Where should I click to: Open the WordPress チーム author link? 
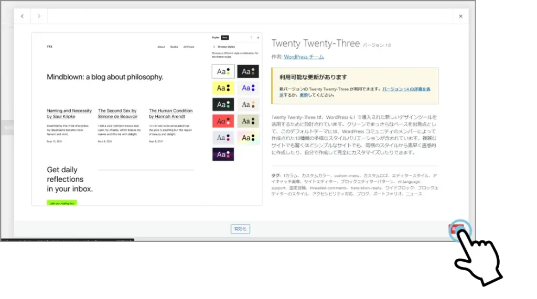click(x=304, y=57)
